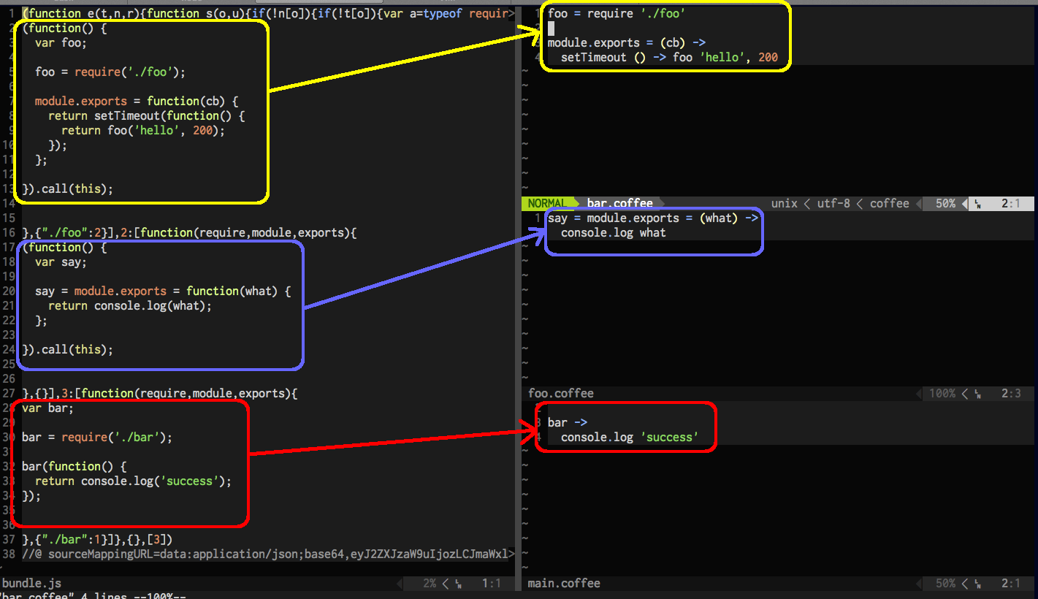Click line-number symbol in bundle.js status line
1038x599 pixels.
click(x=458, y=584)
